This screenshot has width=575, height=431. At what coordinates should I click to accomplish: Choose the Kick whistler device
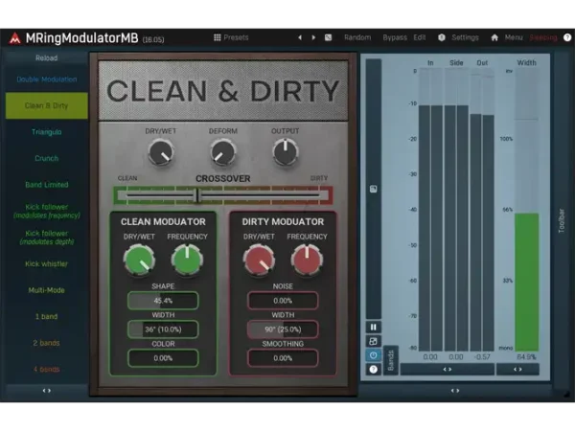(x=47, y=264)
